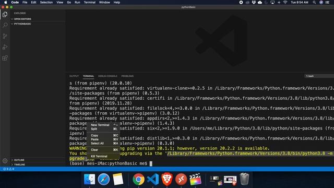Click the EXPLORER sidebar title
334x188 pixels.
[20, 13]
